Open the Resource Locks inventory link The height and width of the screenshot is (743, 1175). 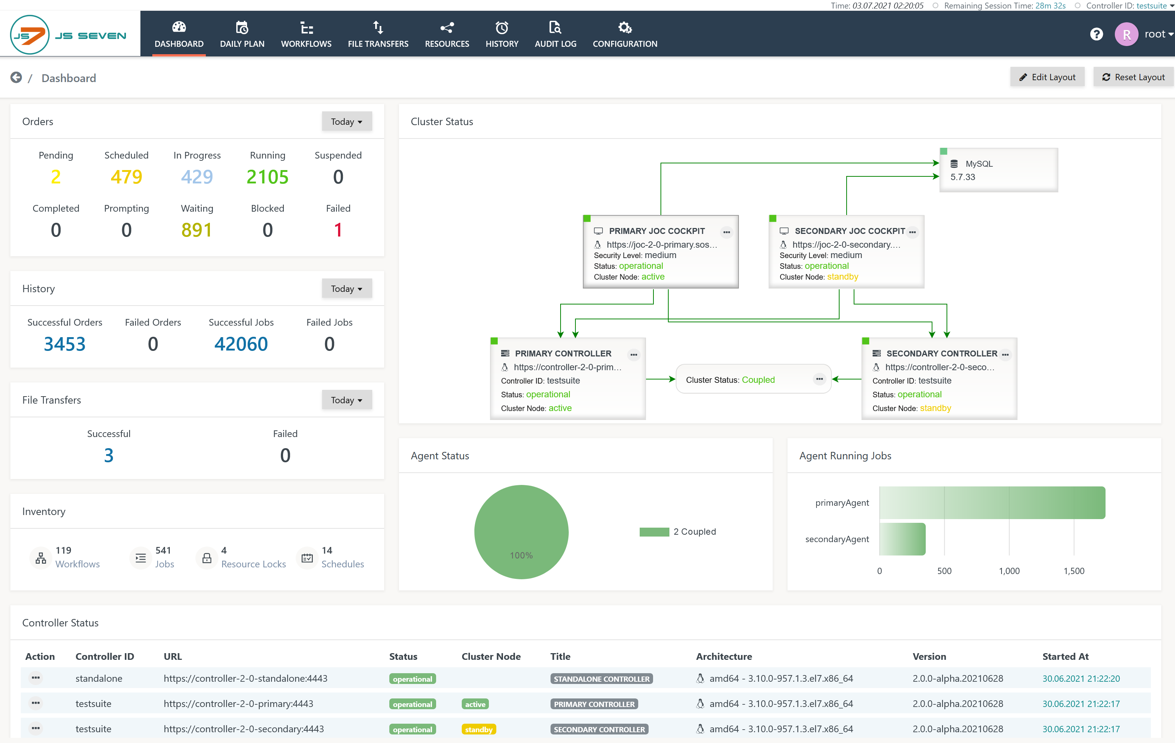pos(254,564)
